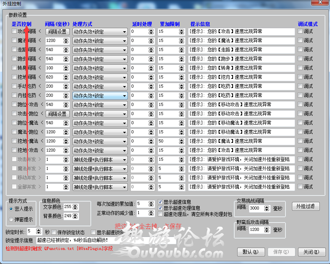Toggle the 保存锁定状态 checkbox
The width and height of the screenshot is (330, 264).
coord(54,232)
